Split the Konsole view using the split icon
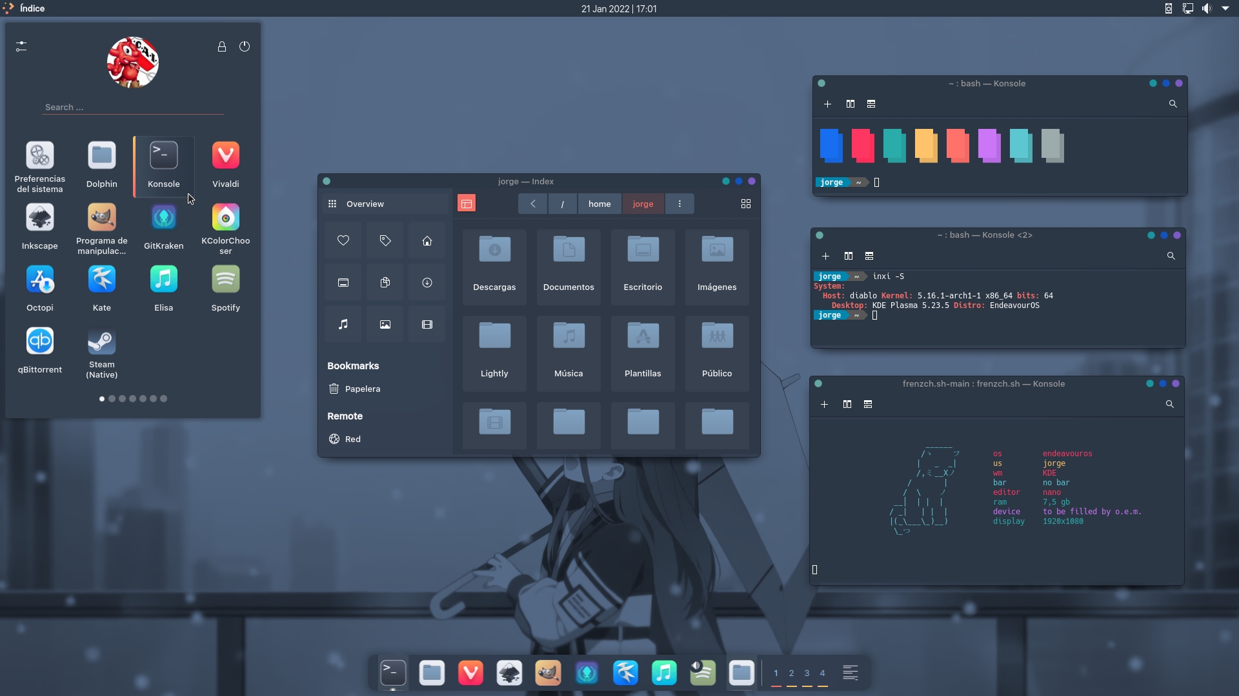The width and height of the screenshot is (1239, 696). (x=851, y=104)
